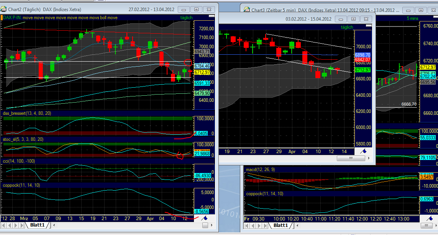This screenshot has height=235, width=438.
Task: Open the stoc_sl(5, 3, 3, 80, 20) indicator settings
Action: [x=23, y=139]
